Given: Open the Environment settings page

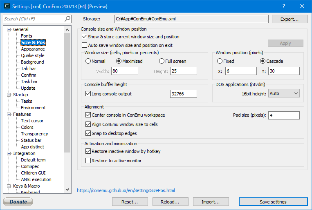Looking at the screenshot, I should (33, 108).
